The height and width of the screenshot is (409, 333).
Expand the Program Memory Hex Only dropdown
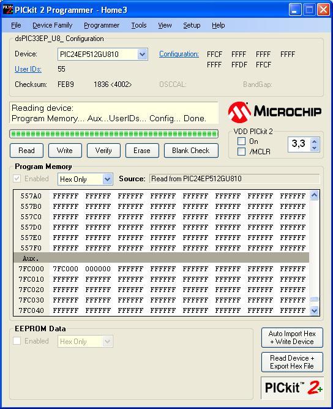pos(107,179)
